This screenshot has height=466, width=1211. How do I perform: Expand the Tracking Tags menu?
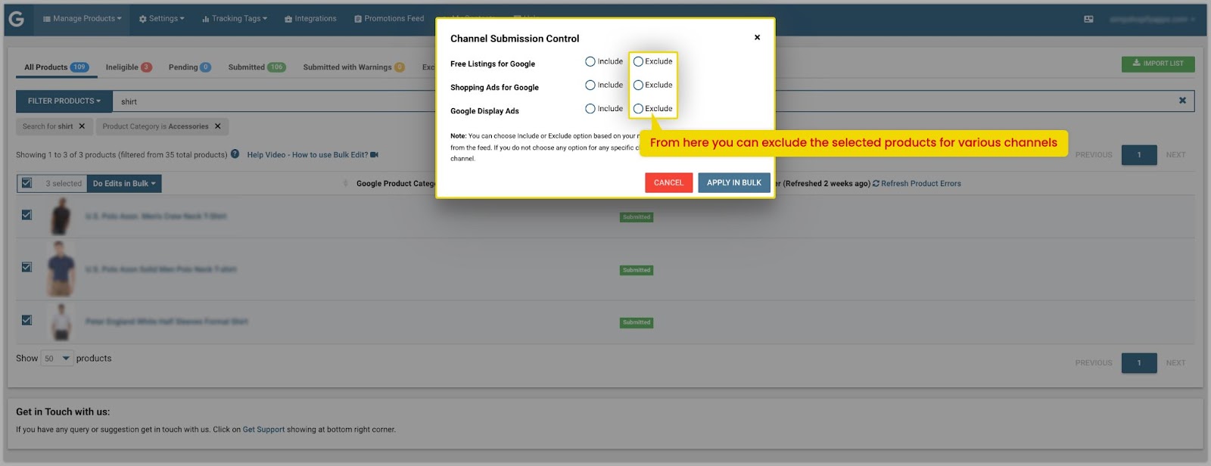[235, 19]
